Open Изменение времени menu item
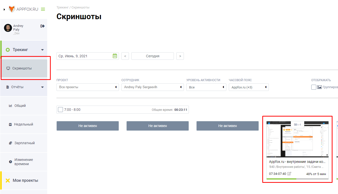338x194 pixels. 24,162
